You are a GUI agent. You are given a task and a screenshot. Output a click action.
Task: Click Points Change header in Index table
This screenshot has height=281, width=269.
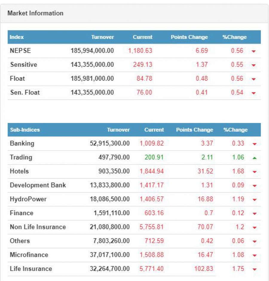click(189, 37)
